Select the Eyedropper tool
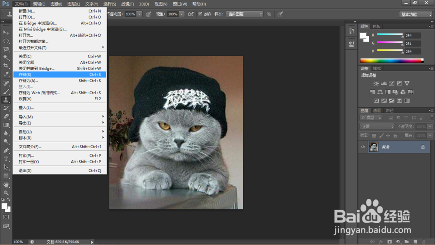The height and width of the screenshot is (245, 435). point(6,74)
